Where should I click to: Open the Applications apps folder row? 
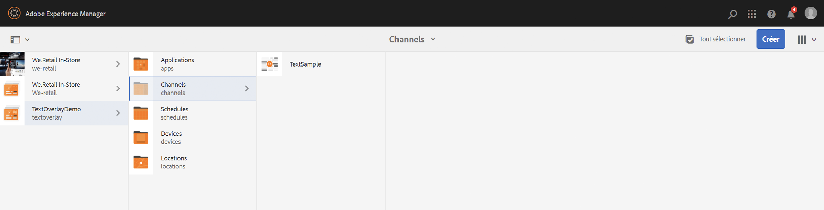[193, 64]
